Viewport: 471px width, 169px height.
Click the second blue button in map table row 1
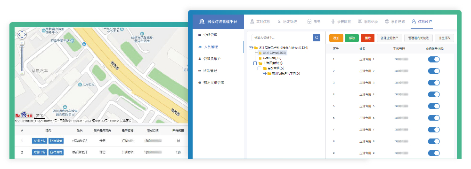pos(56,141)
